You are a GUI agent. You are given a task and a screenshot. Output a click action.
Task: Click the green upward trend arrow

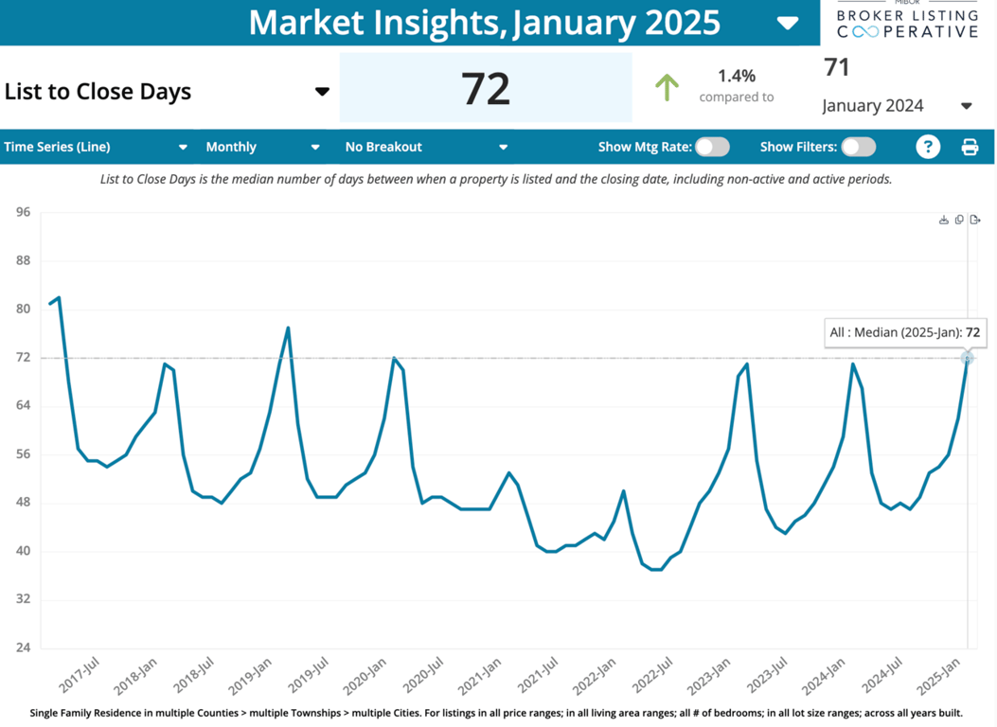(x=667, y=88)
